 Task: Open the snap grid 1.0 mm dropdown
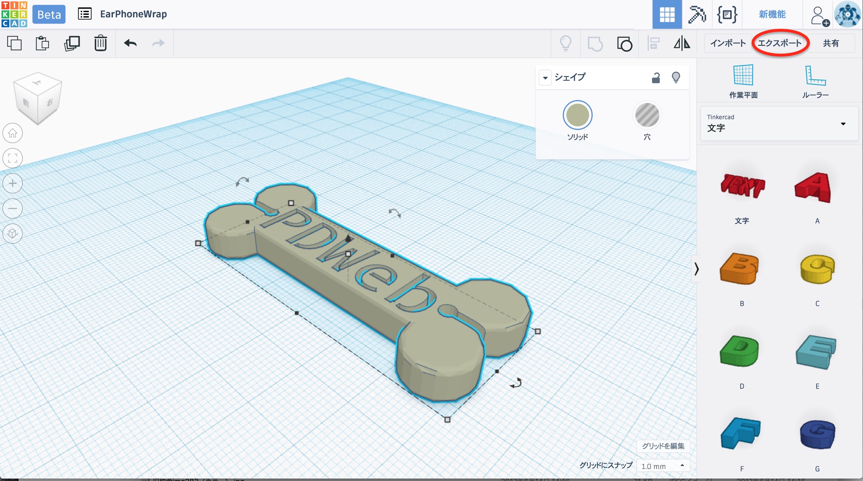[662, 466]
